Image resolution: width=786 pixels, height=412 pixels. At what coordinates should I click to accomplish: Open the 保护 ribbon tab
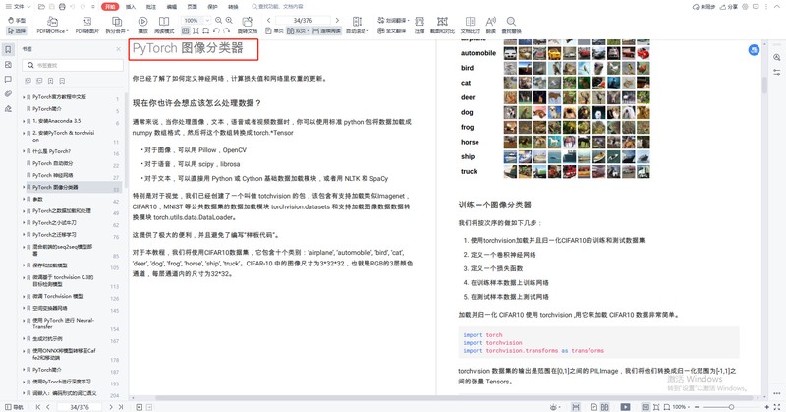(x=212, y=7)
